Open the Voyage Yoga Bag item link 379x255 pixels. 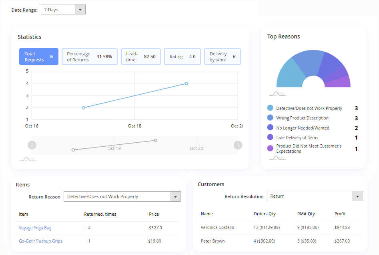34,227
